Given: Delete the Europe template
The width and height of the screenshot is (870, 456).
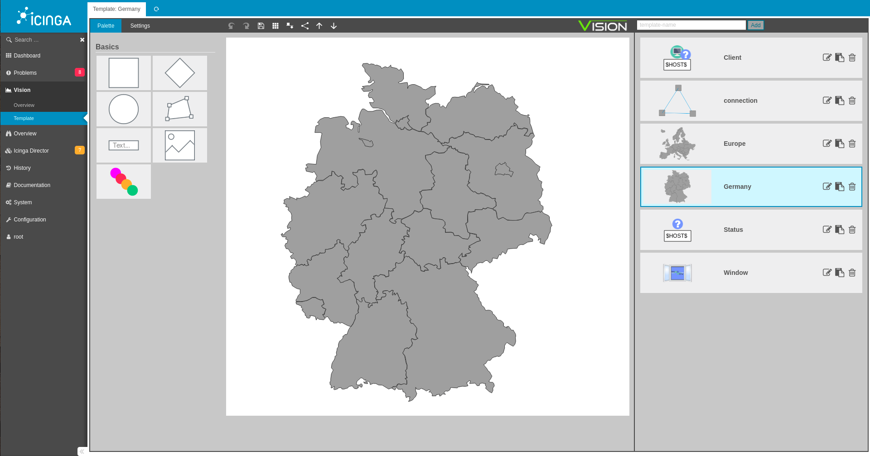Looking at the screenshot, I should click(852, 144).
